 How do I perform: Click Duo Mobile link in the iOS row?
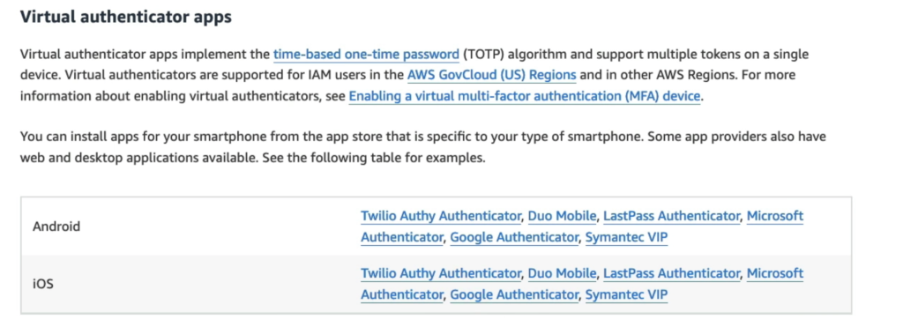(562, 273)
